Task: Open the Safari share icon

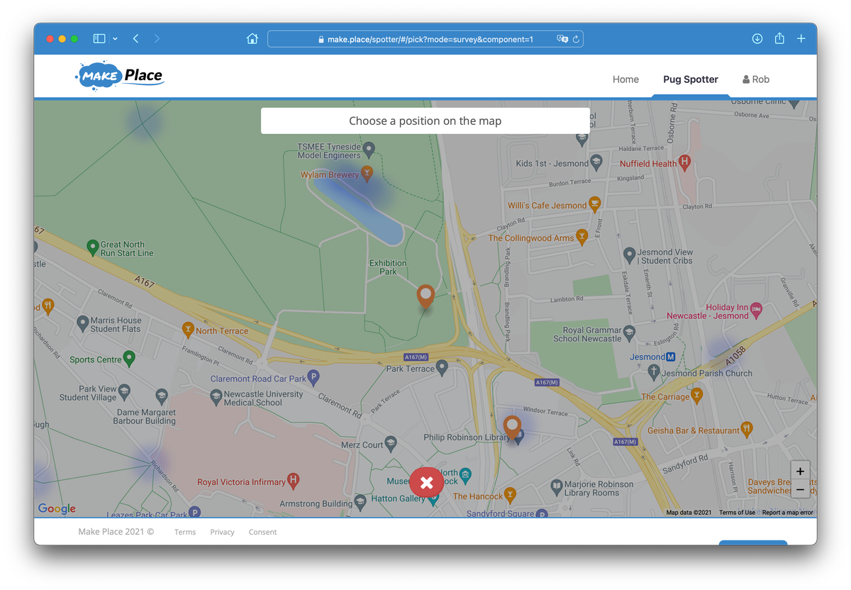Action: 779,38
